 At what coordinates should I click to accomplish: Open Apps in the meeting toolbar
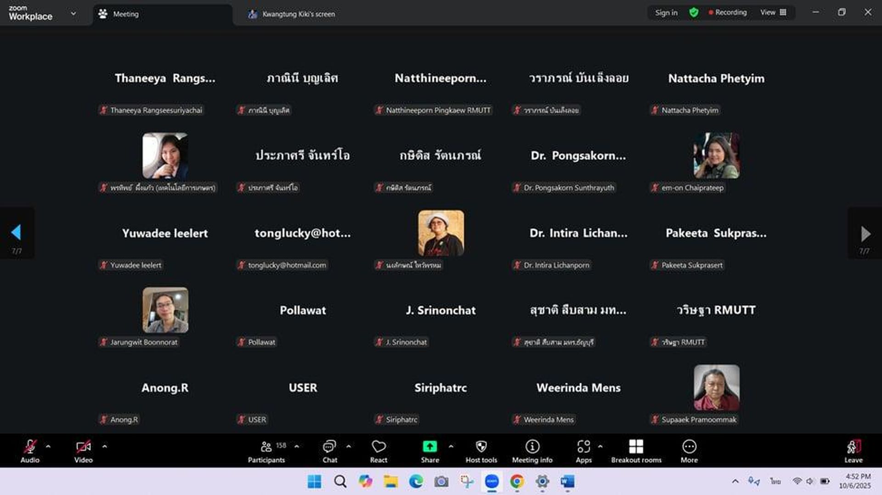click(583, 451)
